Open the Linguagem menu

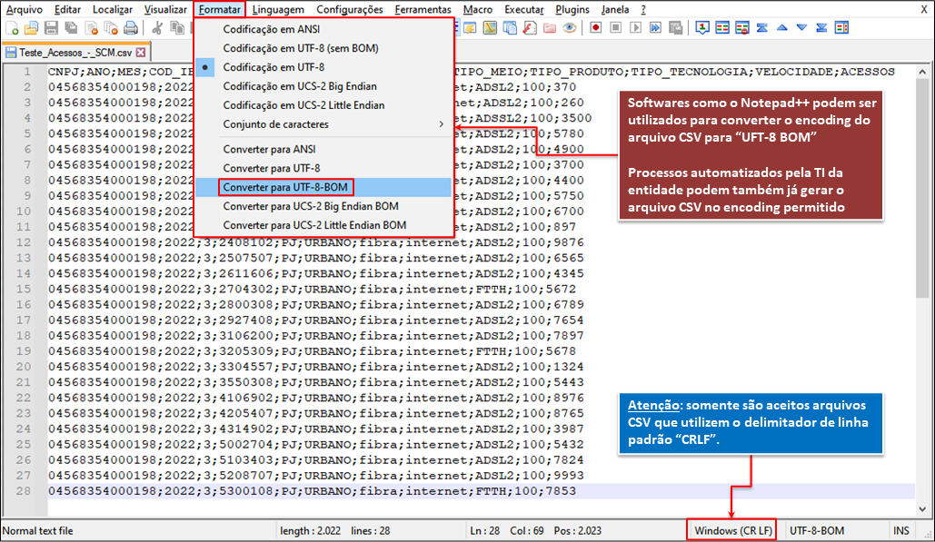coord(279,9)
